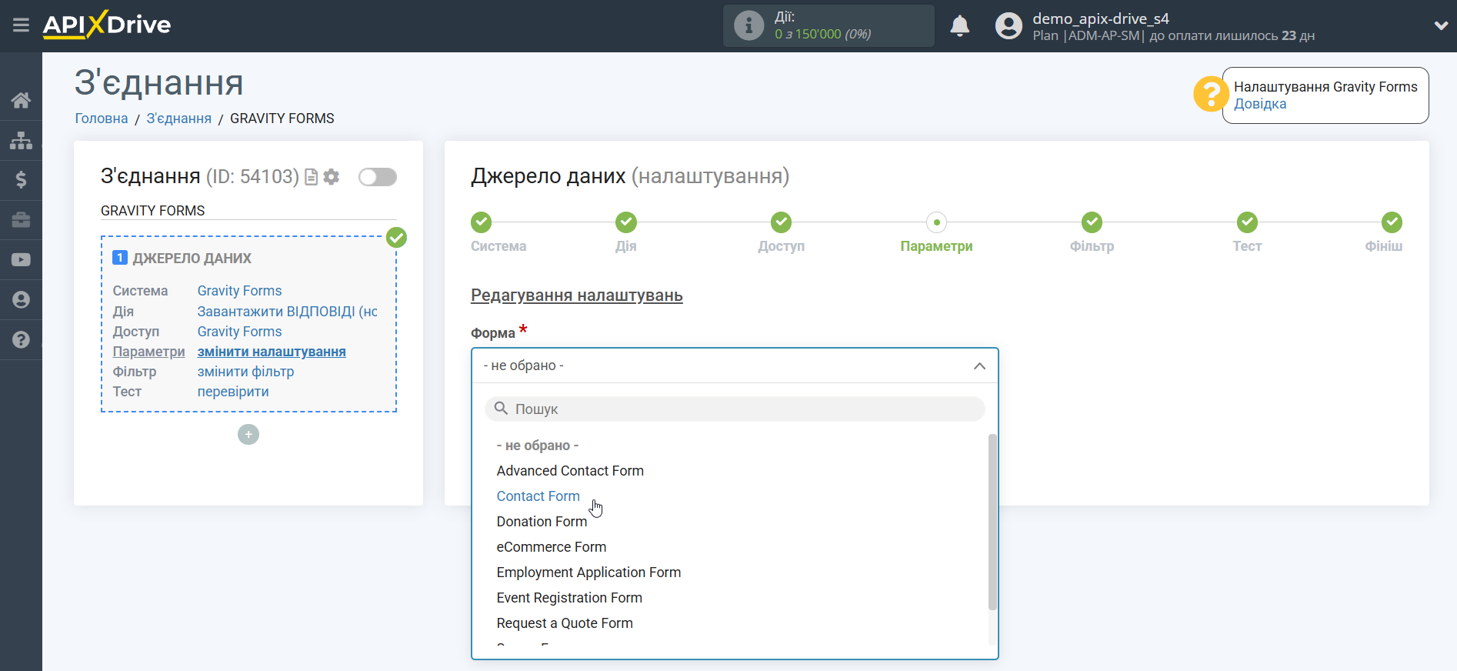Go to Доступ step
The image size is (1457, 671).
tap(782, 222)
